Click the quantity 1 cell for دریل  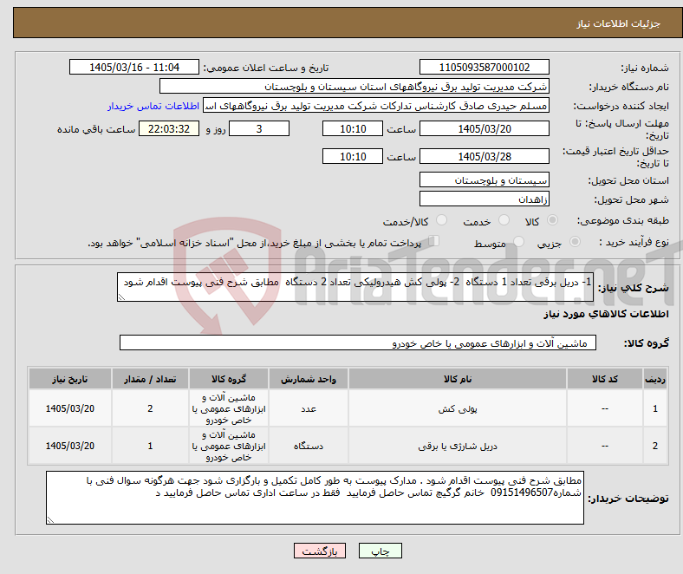pyautogui.click(x=150, y=446)
